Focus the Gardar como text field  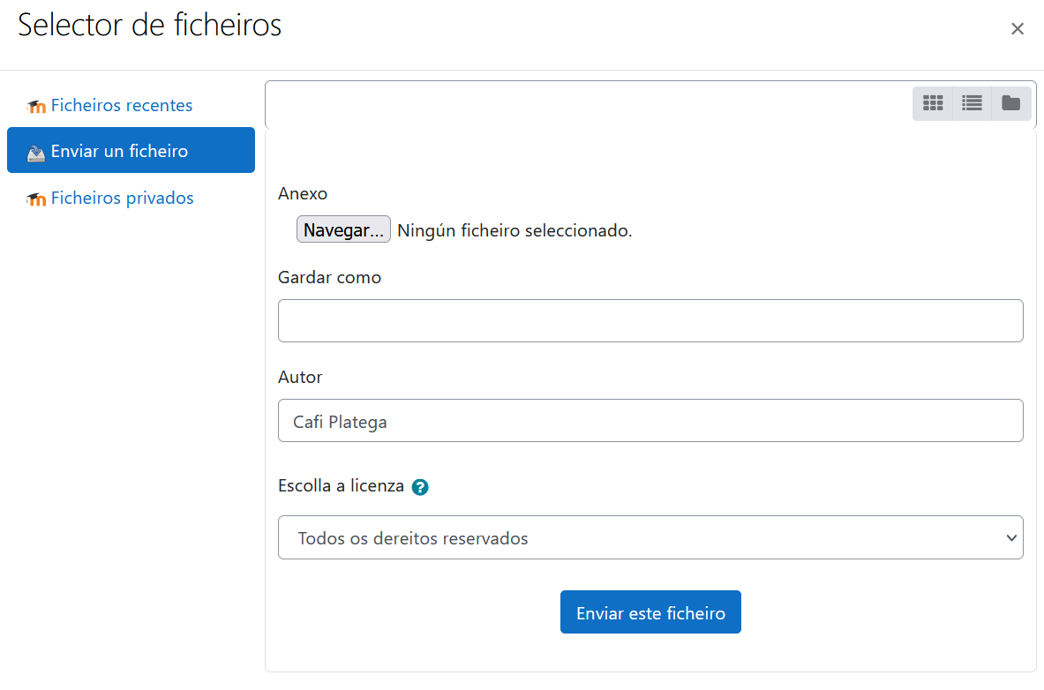[x=650, y=320]
